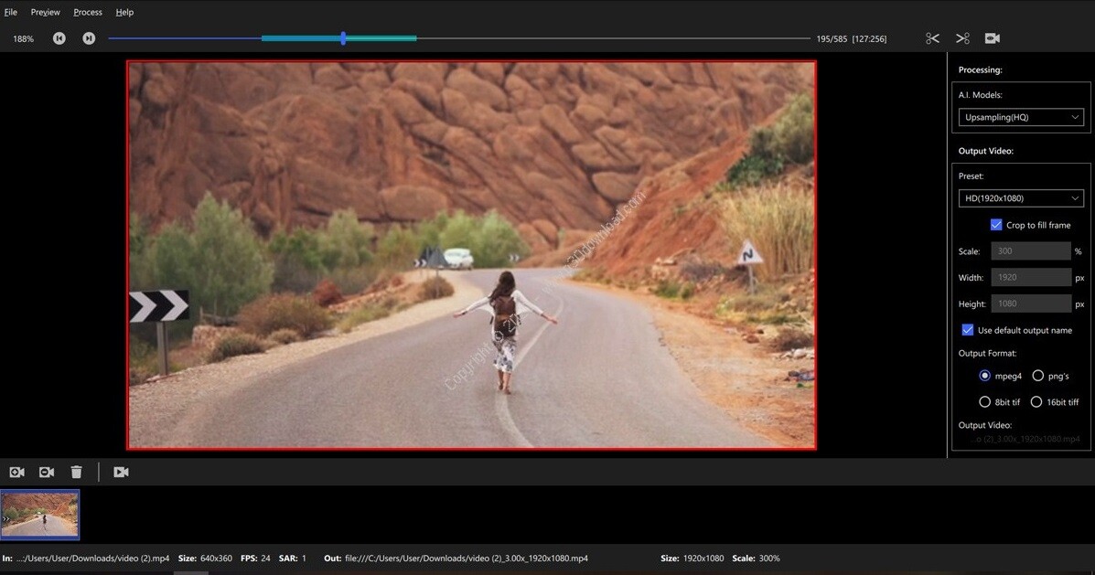Viewport: 1095px width, 575px height.
Task: Select the 8bit tif output format
Action: tap(984, 402)
